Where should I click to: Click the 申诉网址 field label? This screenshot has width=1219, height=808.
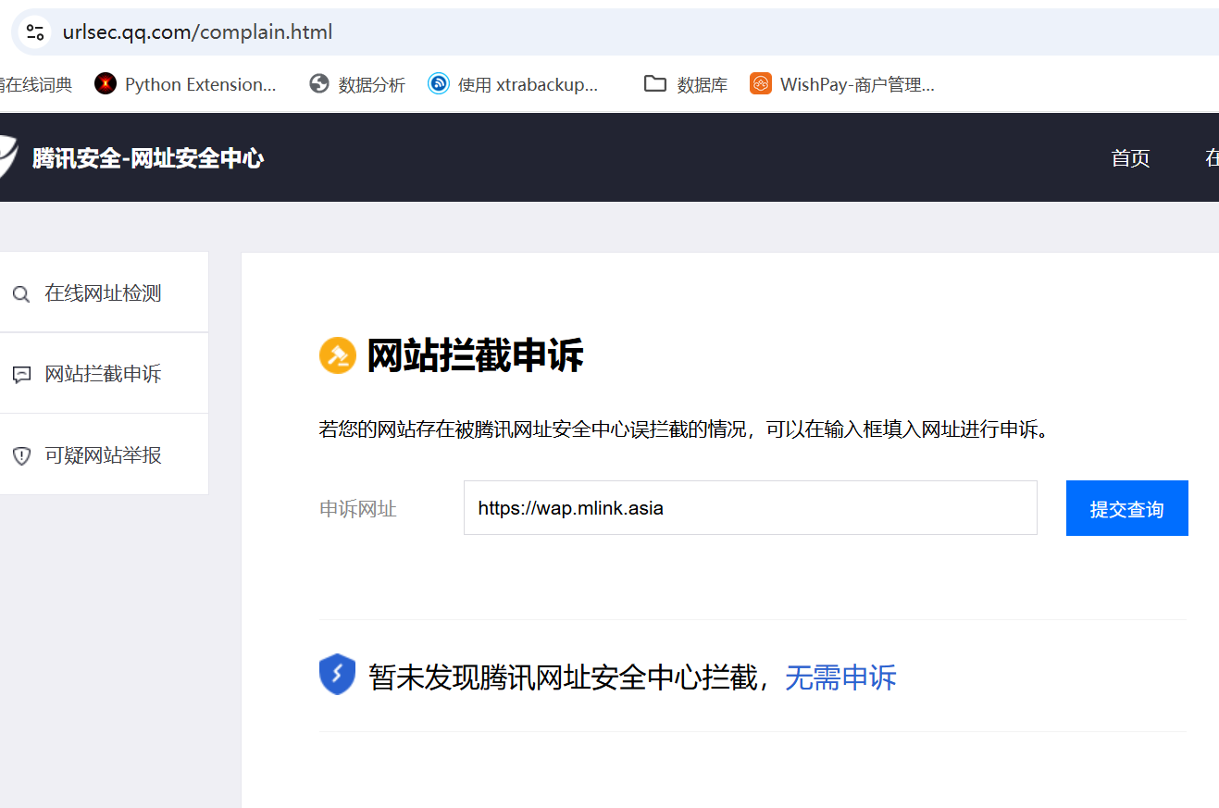pos(358,508)
